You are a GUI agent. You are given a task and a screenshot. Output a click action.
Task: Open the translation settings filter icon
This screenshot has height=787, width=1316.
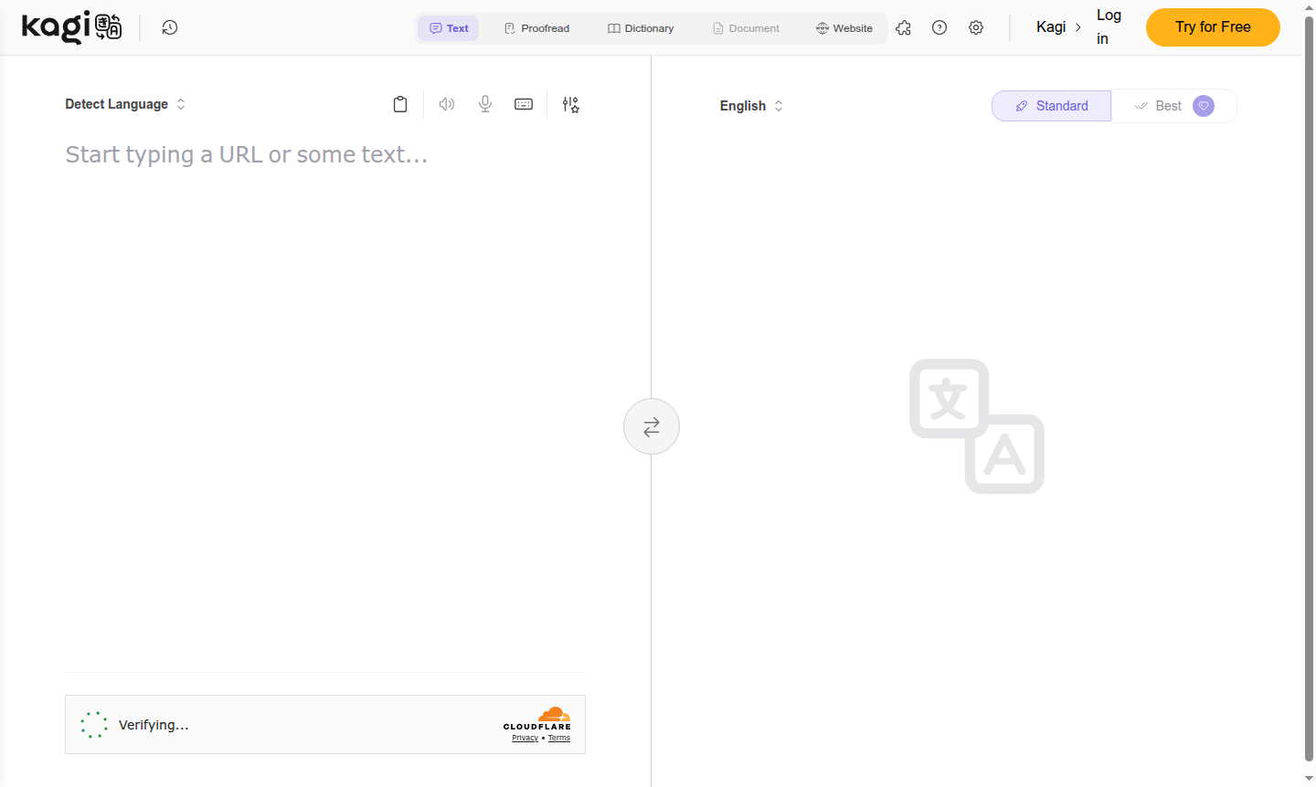[x=570, y=104]
